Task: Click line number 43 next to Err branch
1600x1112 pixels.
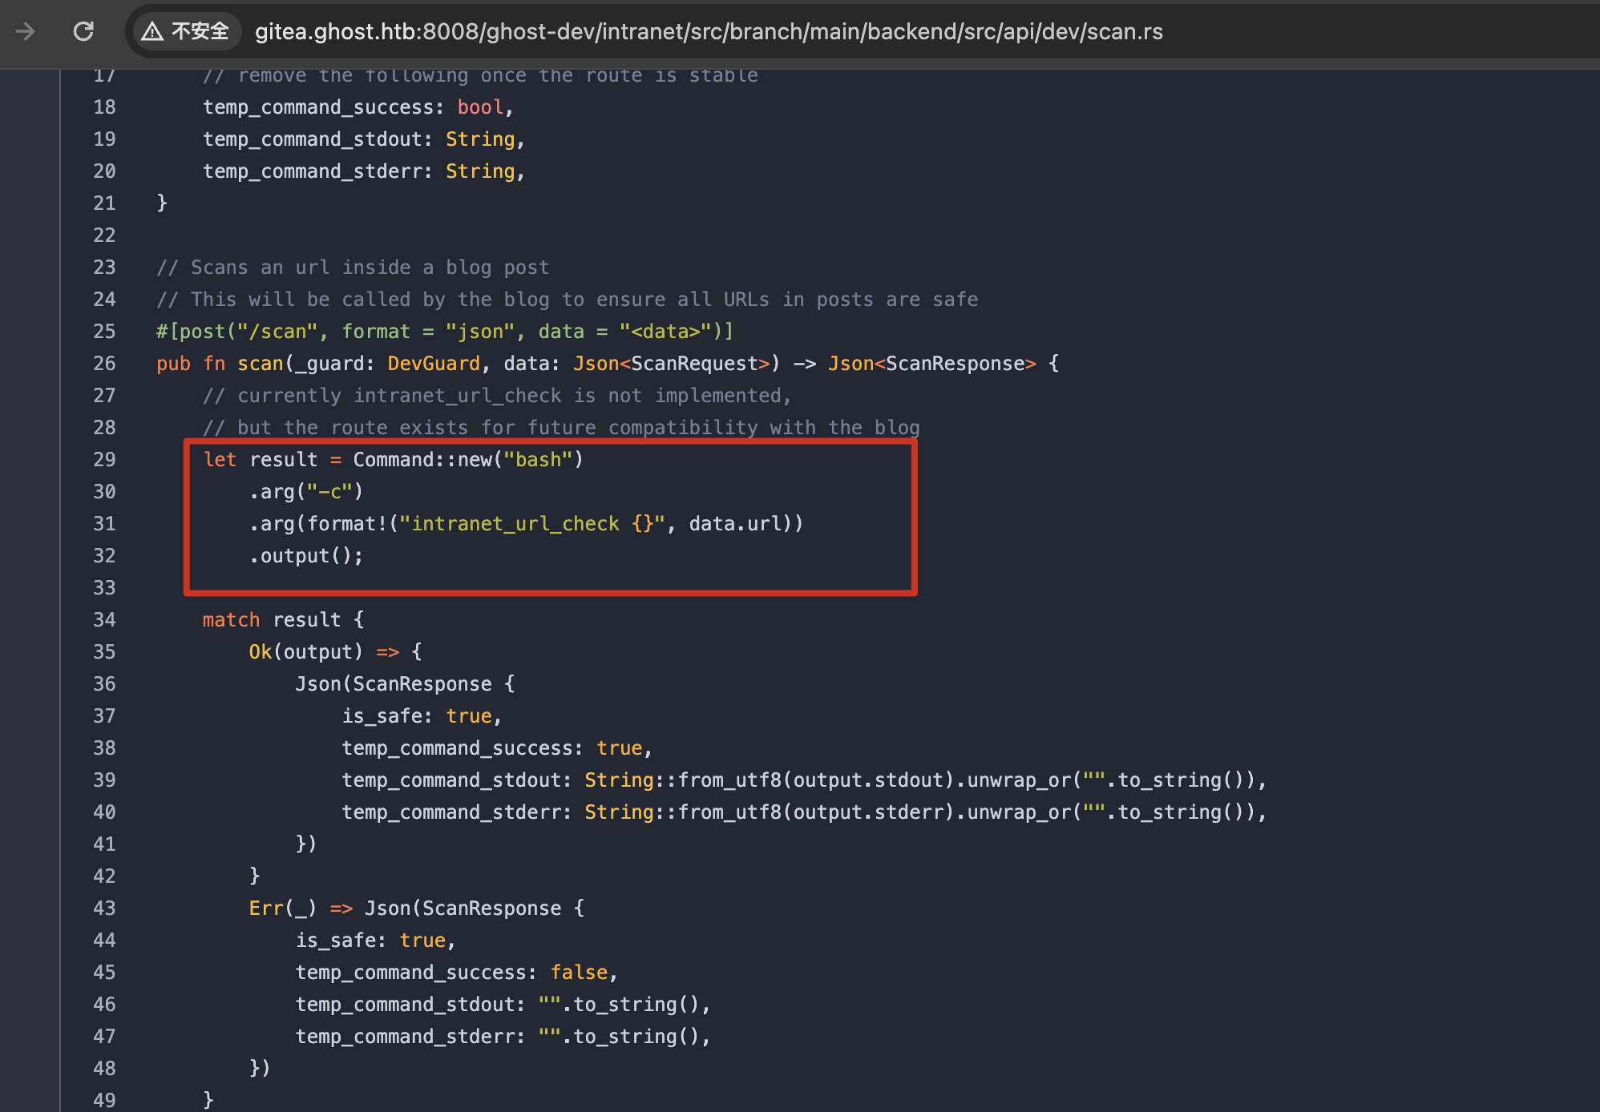Action: point(104,909)
